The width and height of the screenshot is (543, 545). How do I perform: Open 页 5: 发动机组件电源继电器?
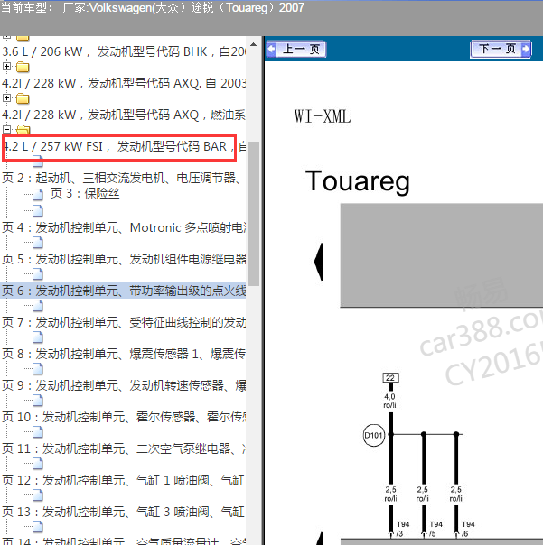(124, 259)
